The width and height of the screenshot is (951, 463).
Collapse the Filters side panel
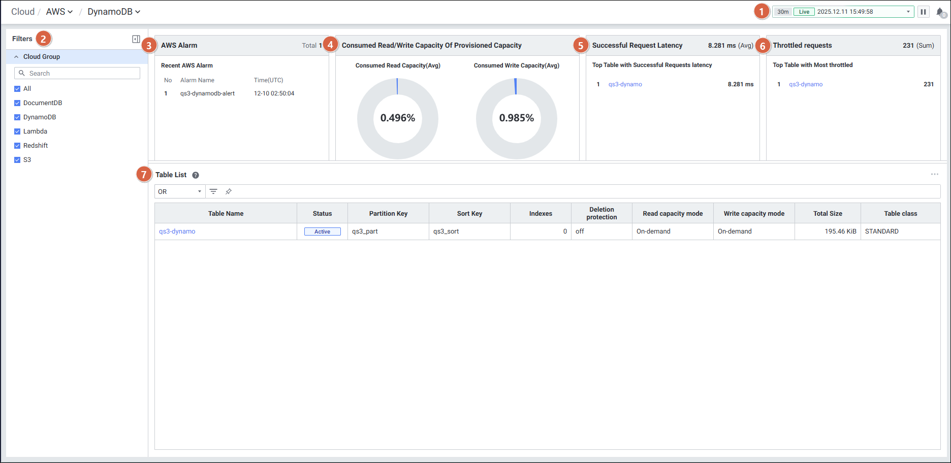click(136, 39)
